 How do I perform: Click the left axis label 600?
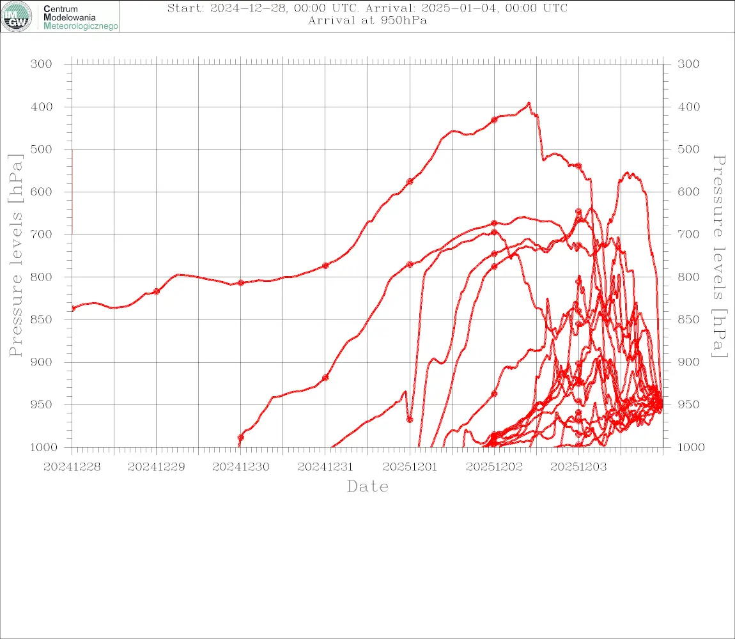click(42, 192)
